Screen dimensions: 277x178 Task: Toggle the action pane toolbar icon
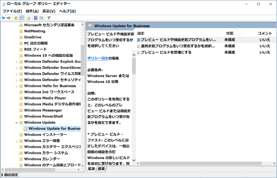(x=41, y=18)
